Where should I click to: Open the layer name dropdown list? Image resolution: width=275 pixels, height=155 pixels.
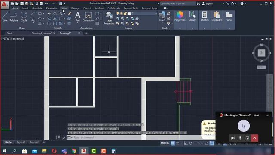pos(156,13)
